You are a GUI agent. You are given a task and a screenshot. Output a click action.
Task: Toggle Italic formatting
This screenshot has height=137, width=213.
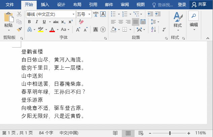(x=37, y=22)
